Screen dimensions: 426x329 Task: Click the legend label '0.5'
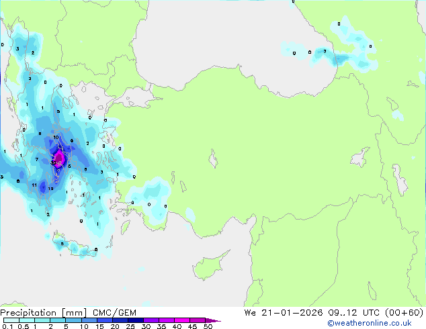coord(23,326)
